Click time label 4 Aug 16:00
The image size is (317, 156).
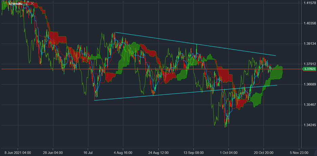pyautogui.click(x=123, y=152)
